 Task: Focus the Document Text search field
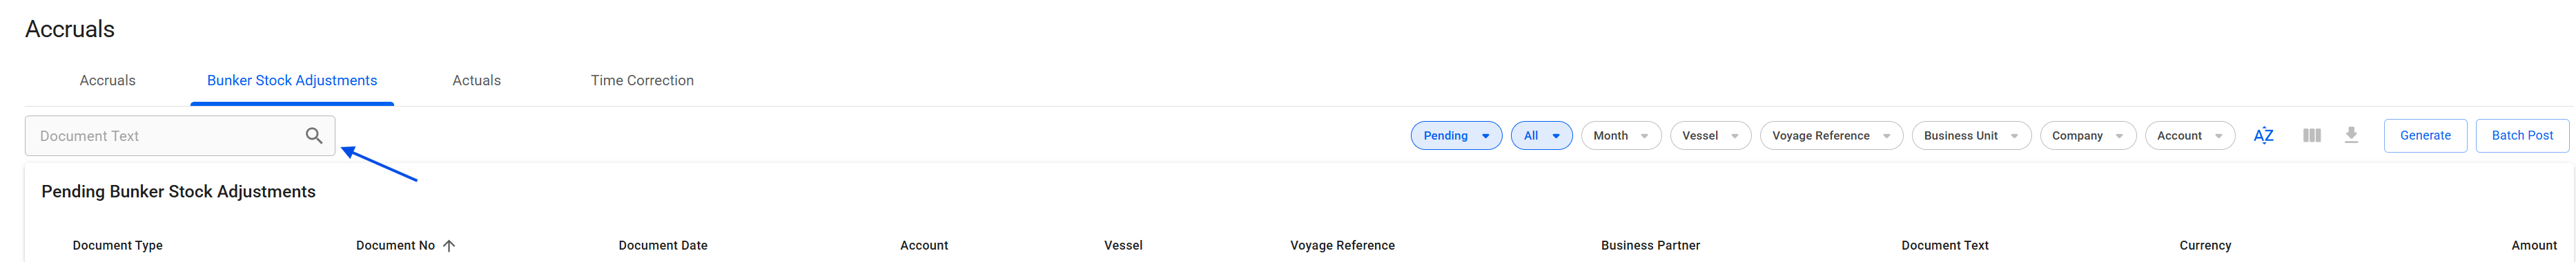180,135
